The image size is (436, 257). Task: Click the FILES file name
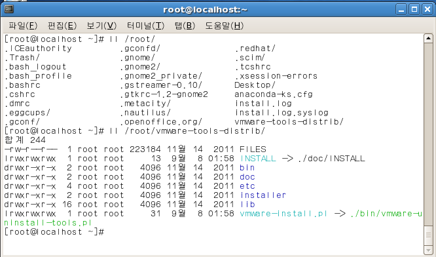click(253, 149)
